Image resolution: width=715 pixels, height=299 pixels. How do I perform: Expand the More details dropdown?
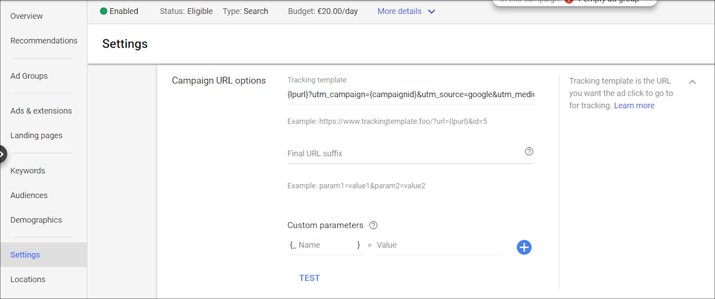(x=406, y=11)
